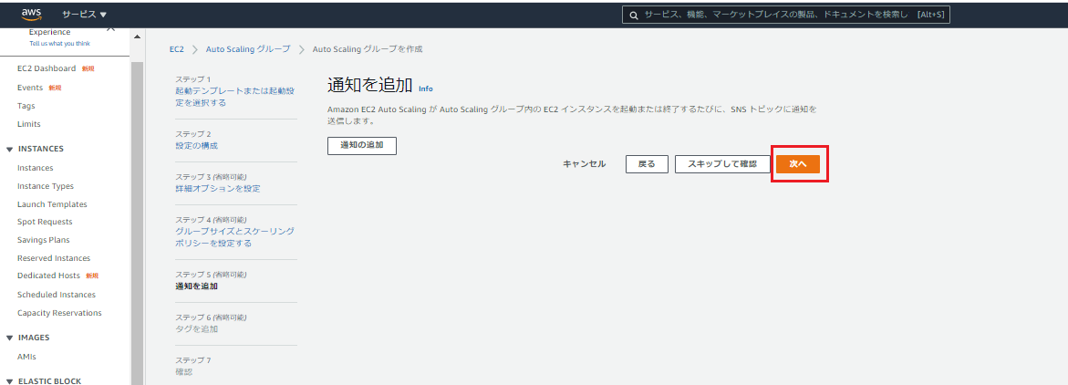Open AMIs in the sidebar
1068x385 pixels.
pyautogui.click(x=26, y=357)
